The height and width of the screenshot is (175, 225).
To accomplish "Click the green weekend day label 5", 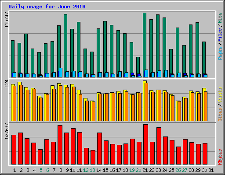I will pos(41,170).
